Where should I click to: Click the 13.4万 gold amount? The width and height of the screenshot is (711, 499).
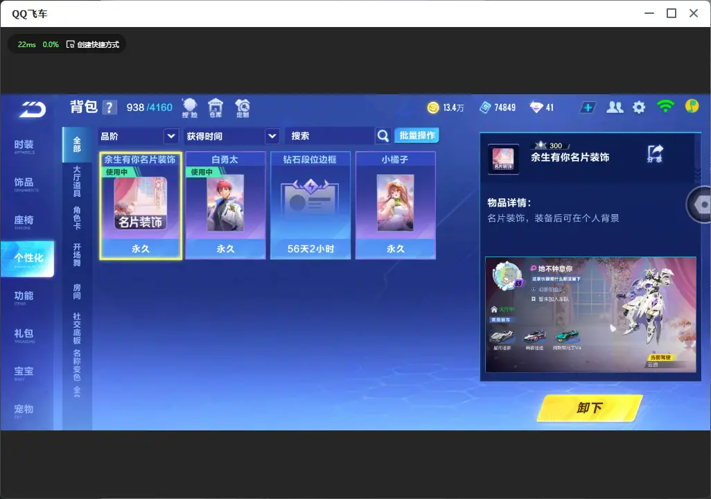pyautogui.click(x=453, y=108)
